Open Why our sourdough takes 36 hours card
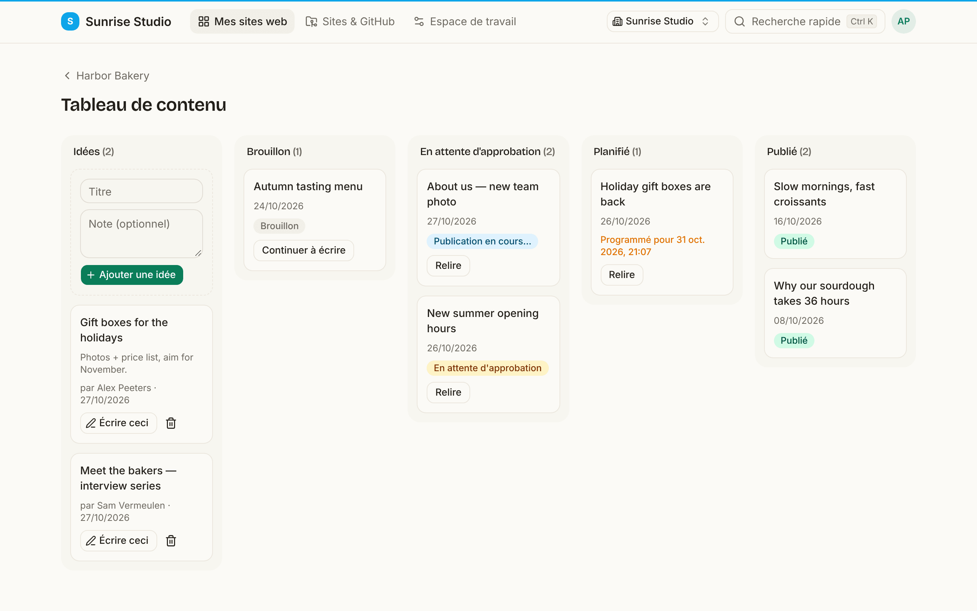This screenshot has height=611, width=977. pyautogui.click(x=835, y=313)
